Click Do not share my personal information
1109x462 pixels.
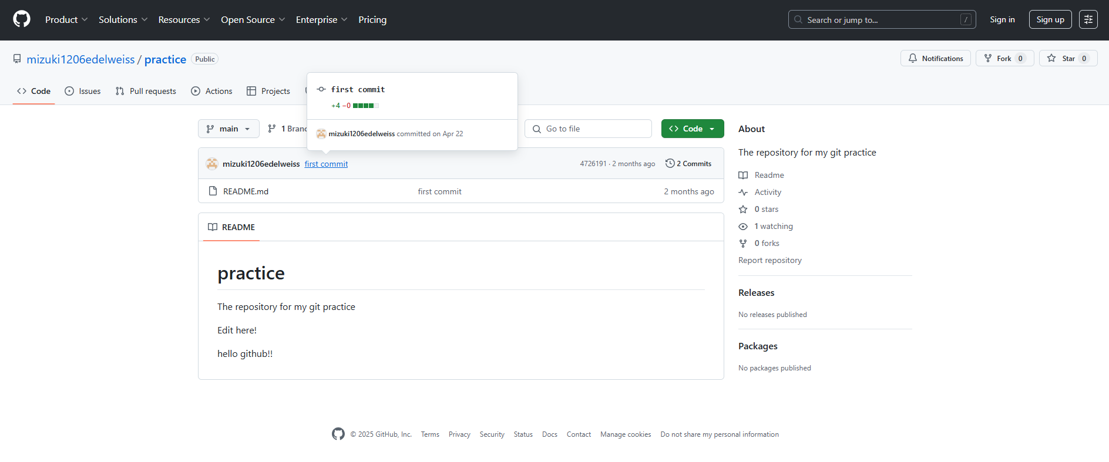point(720,434)
